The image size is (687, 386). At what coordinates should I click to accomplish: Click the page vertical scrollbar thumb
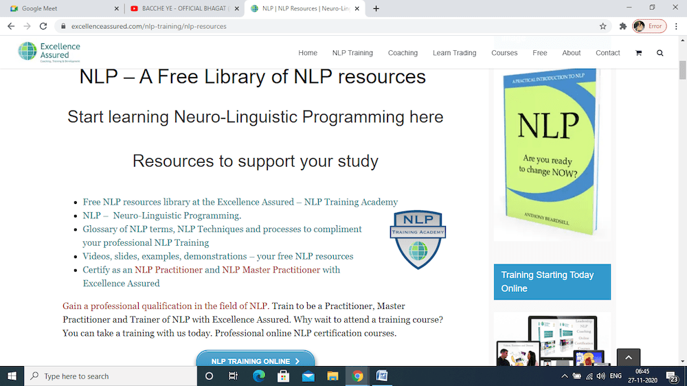[683, 70]
